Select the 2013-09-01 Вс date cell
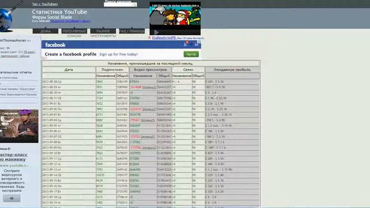The image size is (370, 208). 69,103
